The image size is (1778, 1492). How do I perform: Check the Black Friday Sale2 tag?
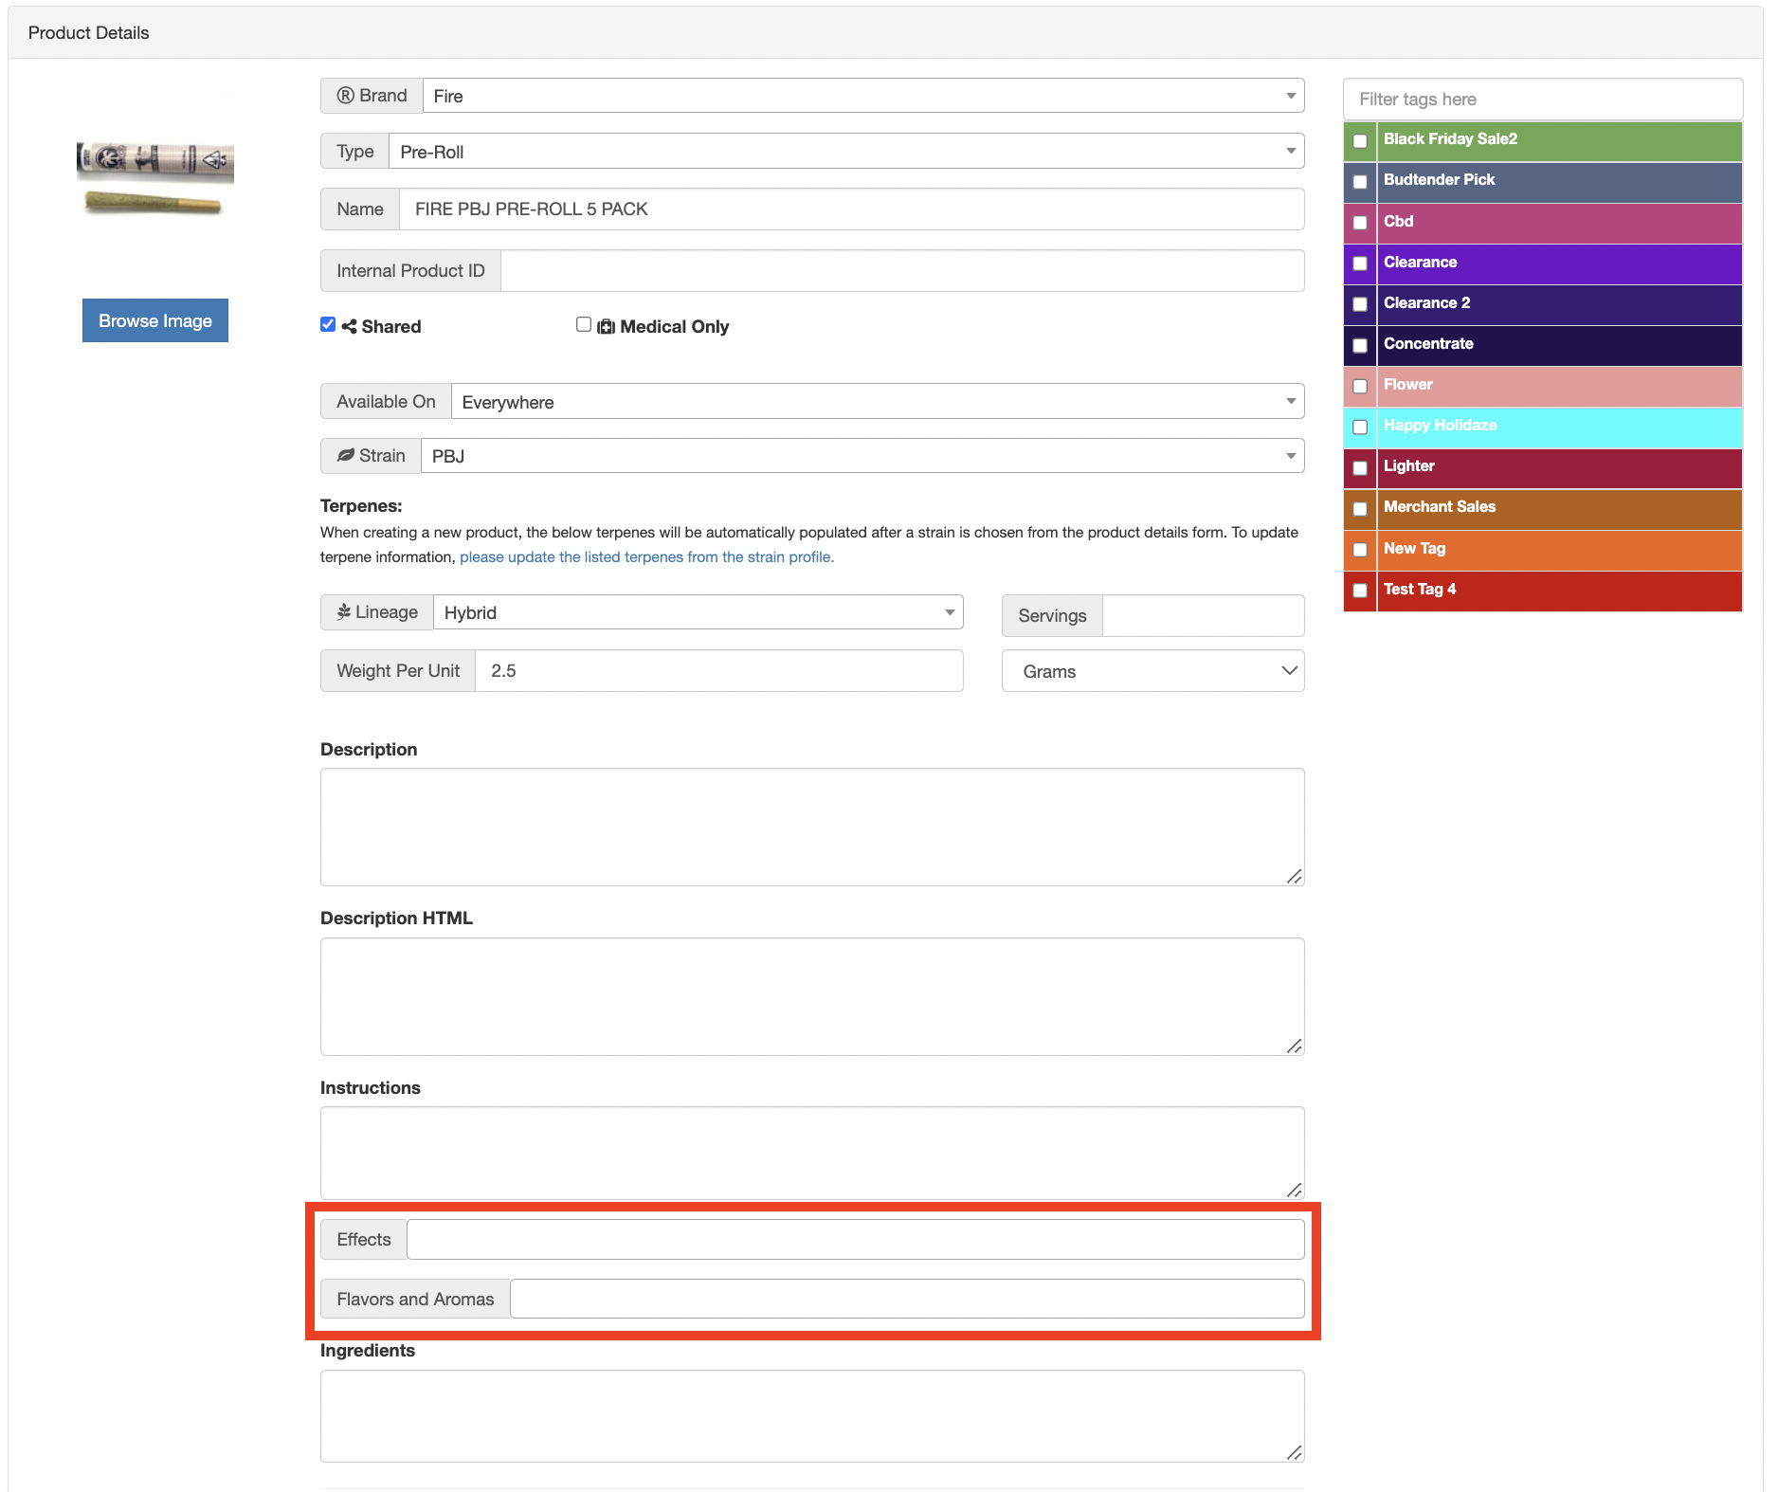click(x=1360, y=141)
